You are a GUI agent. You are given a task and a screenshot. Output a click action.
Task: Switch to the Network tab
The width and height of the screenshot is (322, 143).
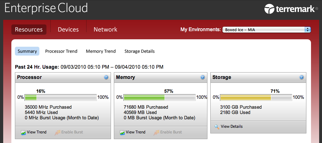coord(105,29)
